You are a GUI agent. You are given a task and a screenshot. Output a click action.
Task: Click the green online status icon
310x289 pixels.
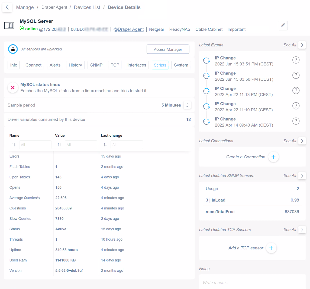click(x=22, y=28)
